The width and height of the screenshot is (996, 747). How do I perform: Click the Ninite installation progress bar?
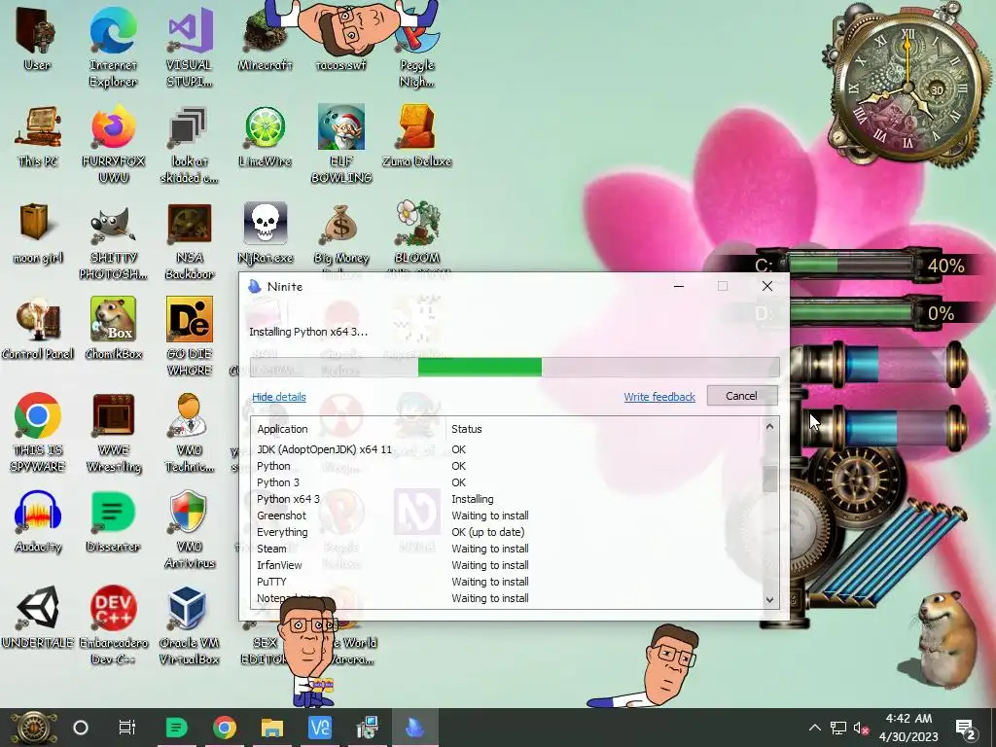(x=515, y=367)
